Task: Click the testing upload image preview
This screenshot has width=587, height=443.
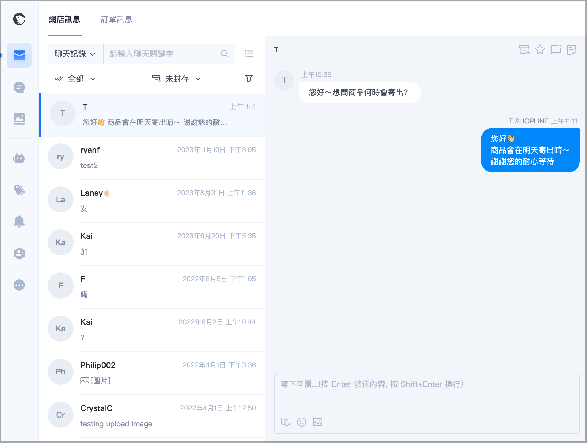Action: [116, 424]
